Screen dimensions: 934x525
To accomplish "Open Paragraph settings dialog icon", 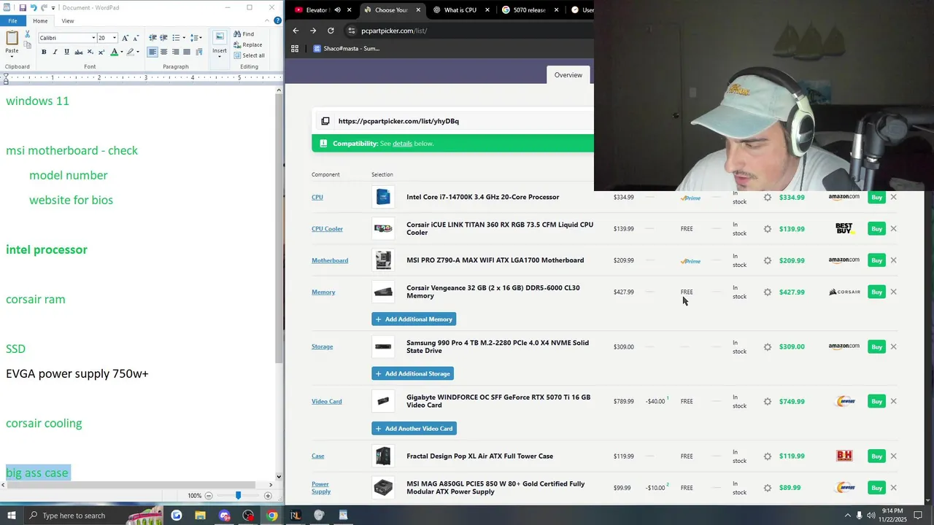I will 199,52.
